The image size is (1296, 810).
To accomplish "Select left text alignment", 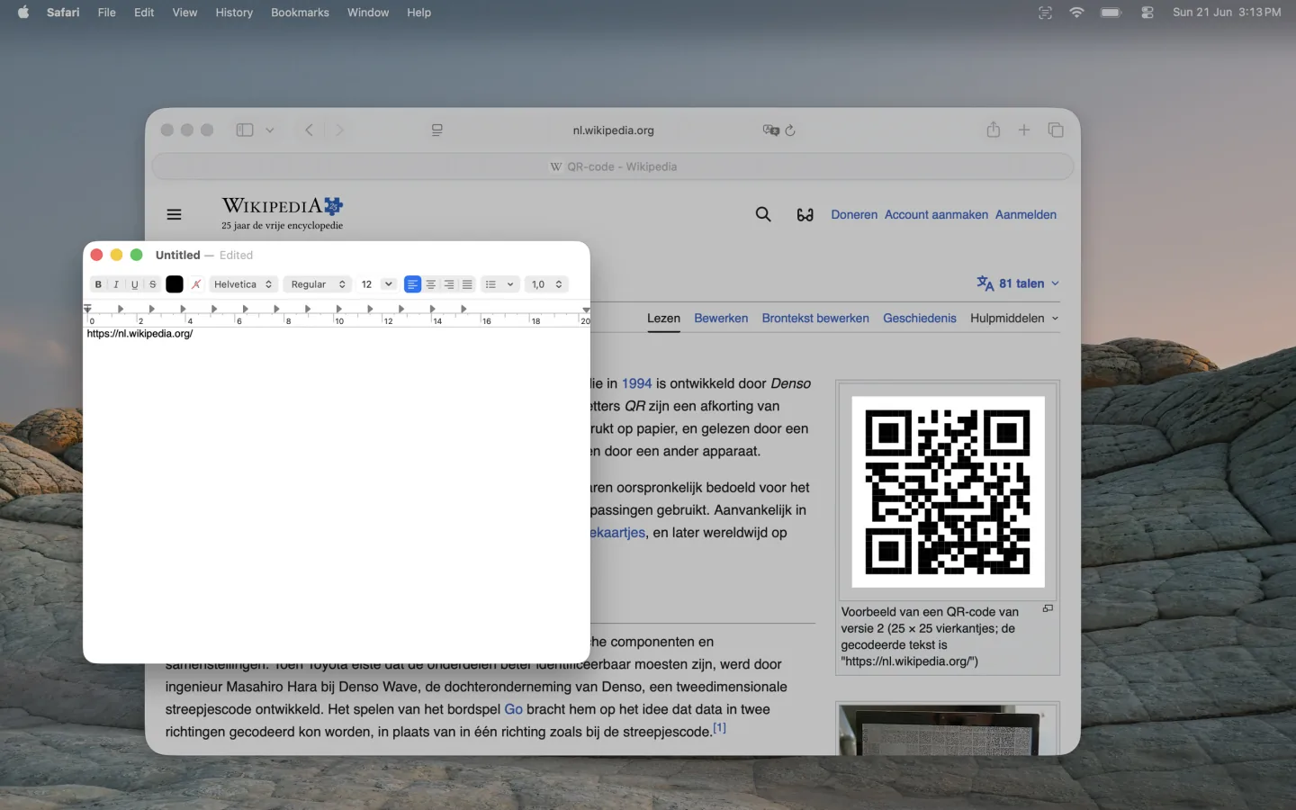I will click(x=412, y=284).
